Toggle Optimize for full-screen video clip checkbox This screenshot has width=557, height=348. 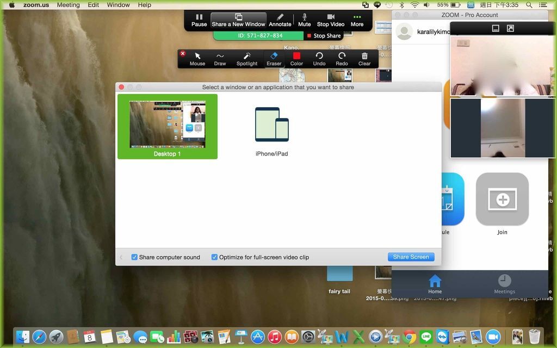tap(214, 257)
